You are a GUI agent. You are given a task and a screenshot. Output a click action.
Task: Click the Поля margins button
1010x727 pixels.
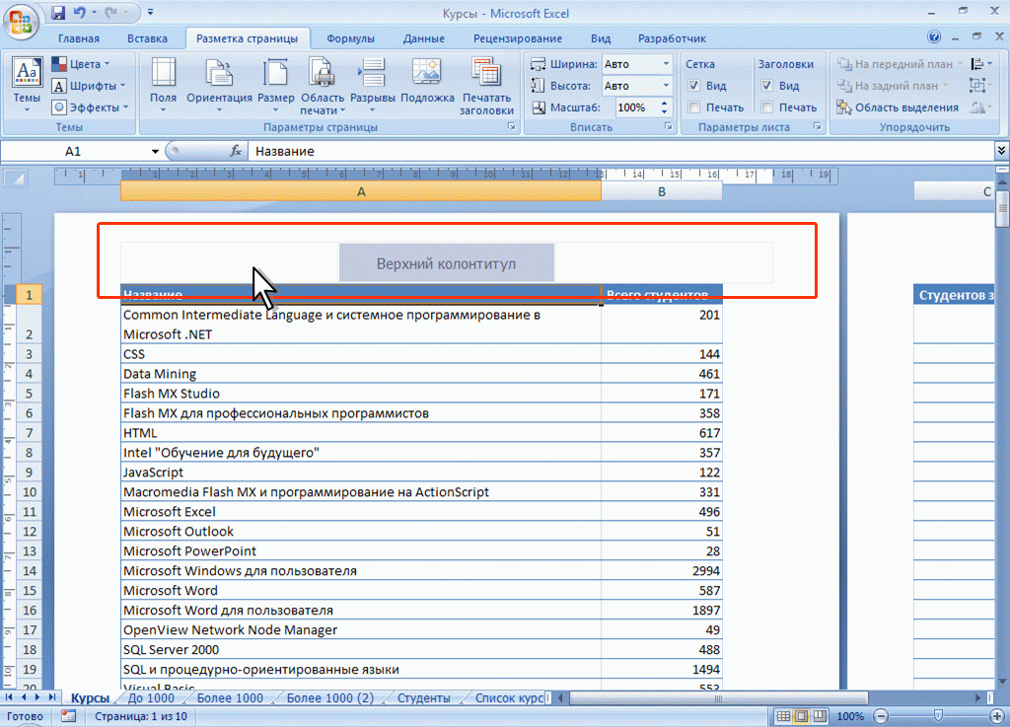163,85
